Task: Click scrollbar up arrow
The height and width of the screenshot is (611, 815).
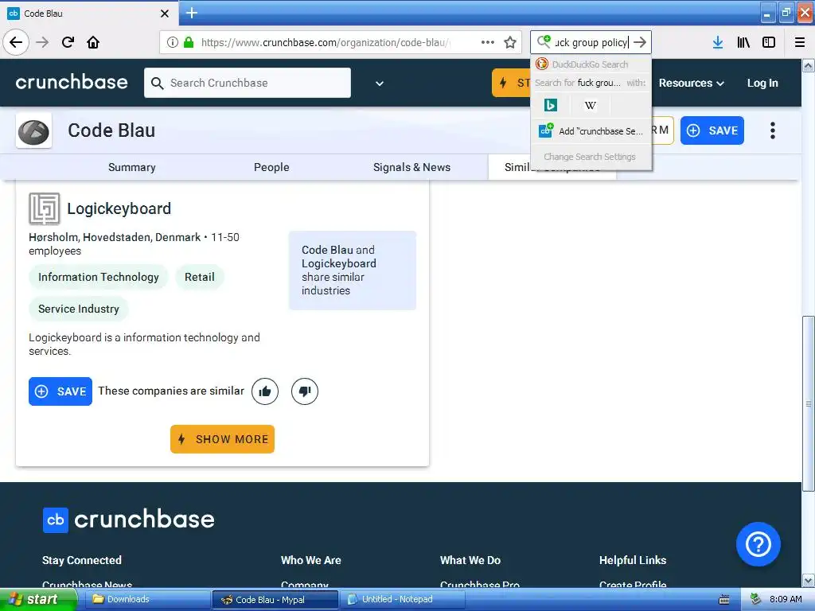Action: pyautogui.click(x=809, y=65)
